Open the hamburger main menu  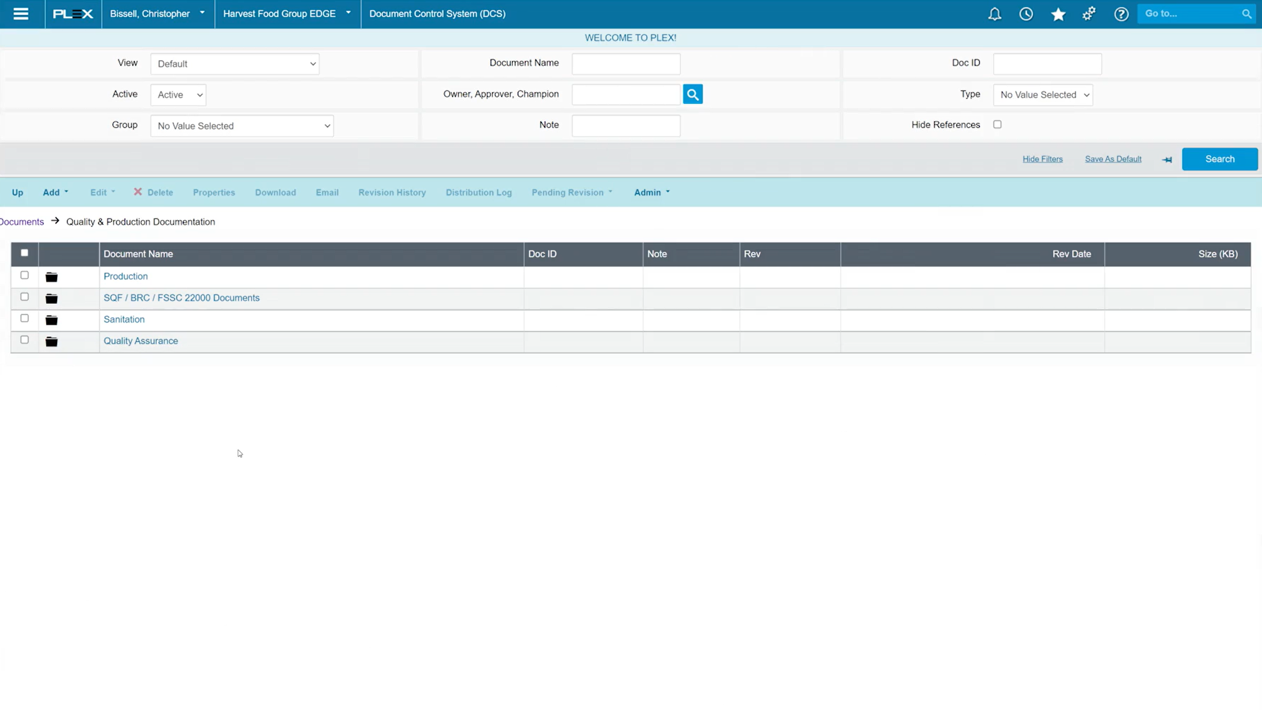[21, 14]
